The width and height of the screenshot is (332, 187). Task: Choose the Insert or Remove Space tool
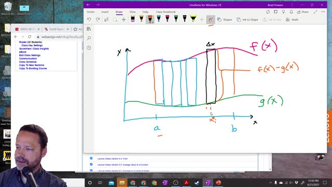point(123,20)
